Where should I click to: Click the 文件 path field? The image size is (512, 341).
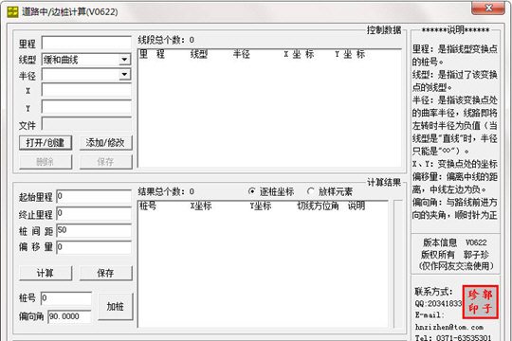86,124
